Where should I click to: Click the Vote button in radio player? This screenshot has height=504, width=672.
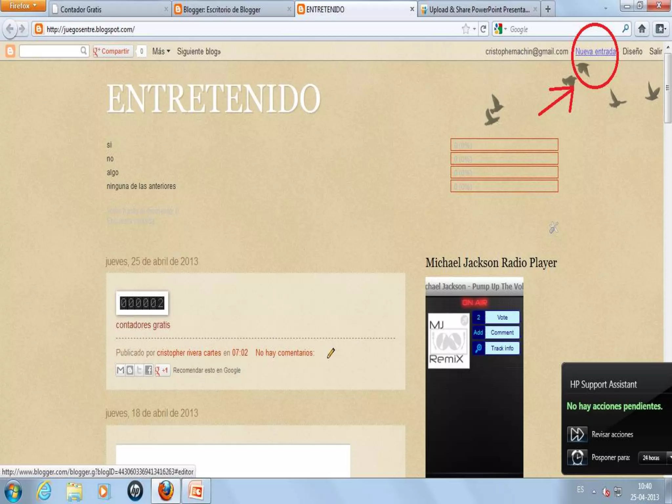pyautogui.click(x=502, y=317)
